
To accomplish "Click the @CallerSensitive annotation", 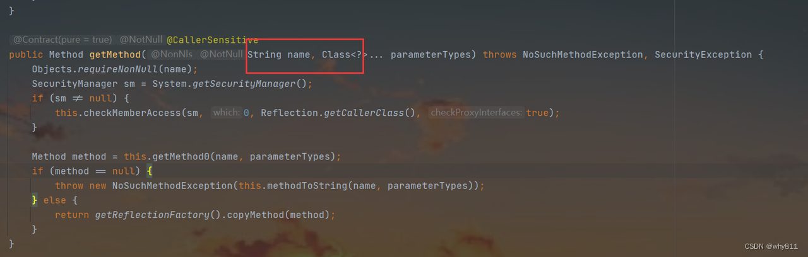I will point(212,40).
